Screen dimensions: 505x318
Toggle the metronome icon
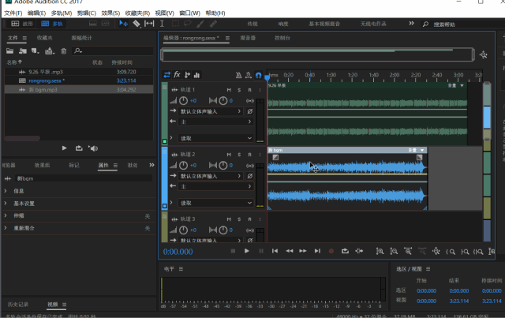click(x=238, y=75)
